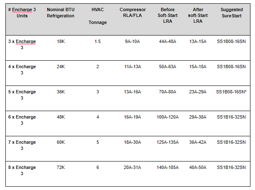Click the '11A-13A' compressor value
This screenshot has width=255, height=190.
click(x=132, y=66)
